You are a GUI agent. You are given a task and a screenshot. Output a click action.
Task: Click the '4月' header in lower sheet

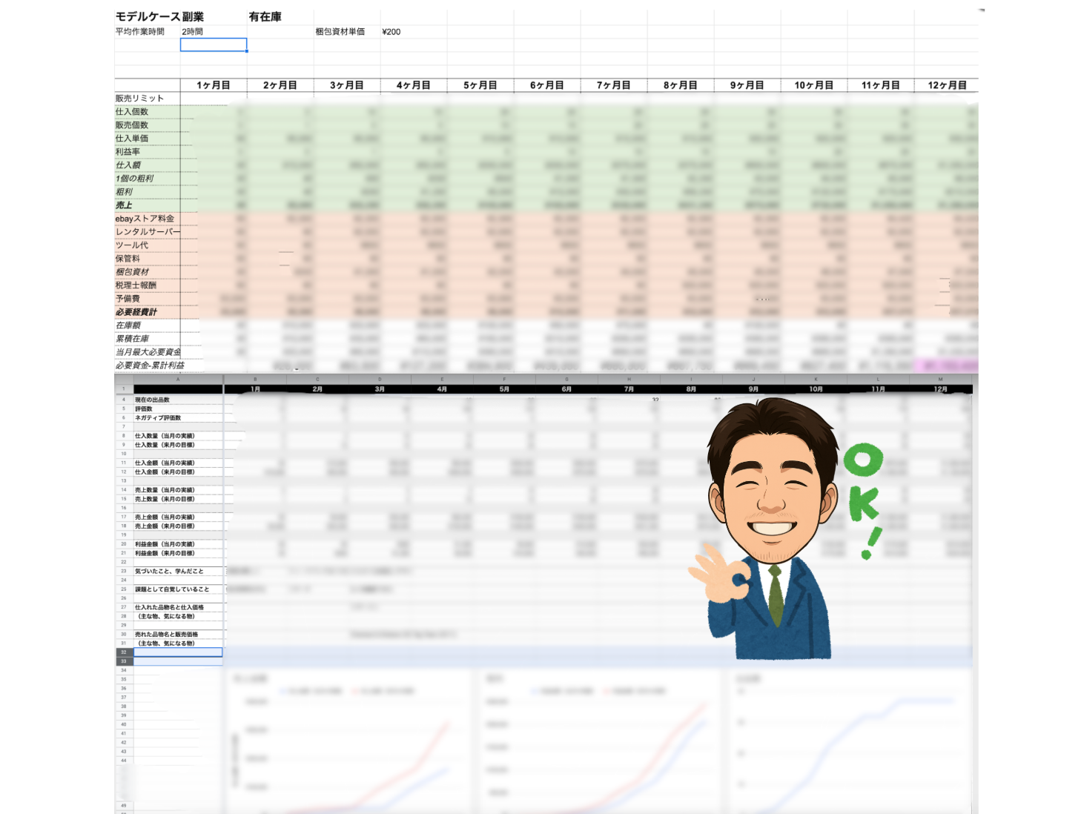point(442,389)
